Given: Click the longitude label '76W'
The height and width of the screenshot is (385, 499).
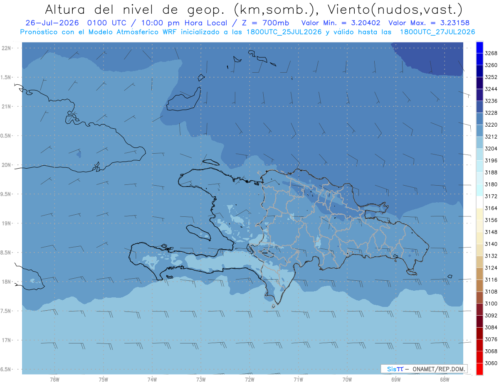Looking at the screenshot, I should pos(54,379).
